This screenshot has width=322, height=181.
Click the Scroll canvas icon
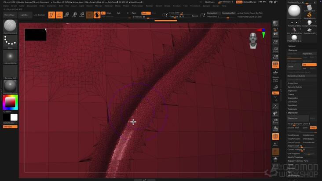275,35
